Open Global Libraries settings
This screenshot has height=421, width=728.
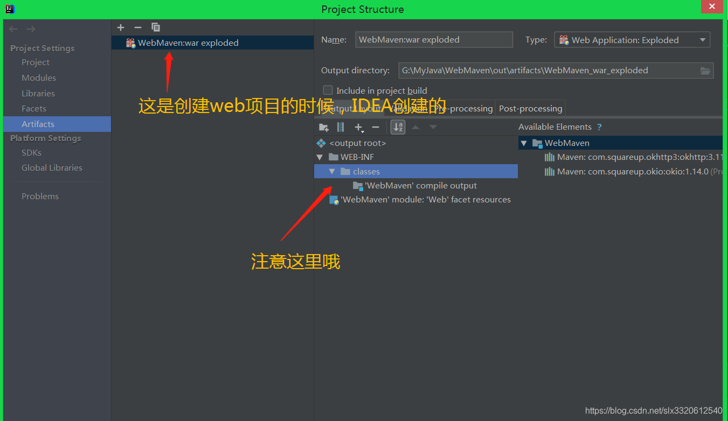(x=52, y=167)
